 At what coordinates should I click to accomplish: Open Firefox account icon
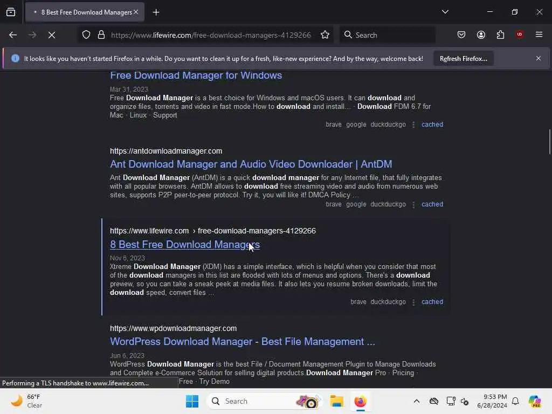point(481,35)
